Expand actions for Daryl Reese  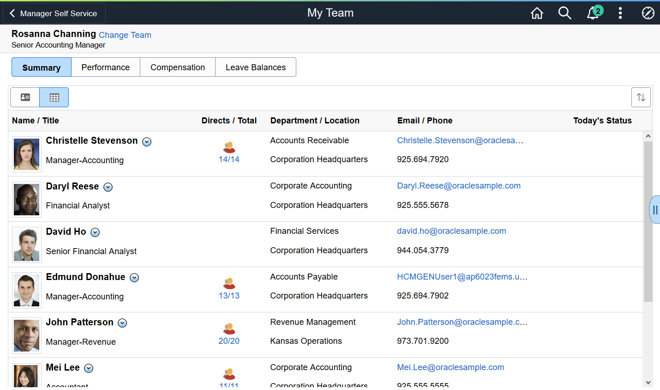coord(108,187)
